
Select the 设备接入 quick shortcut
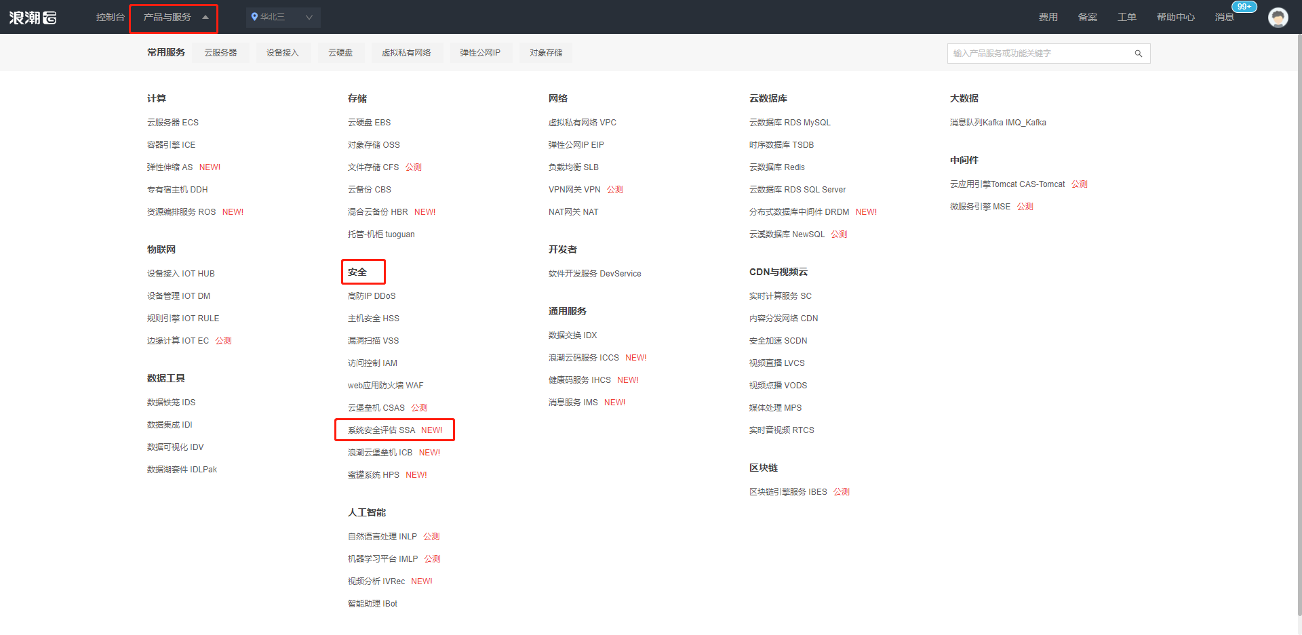coord(282,53)
